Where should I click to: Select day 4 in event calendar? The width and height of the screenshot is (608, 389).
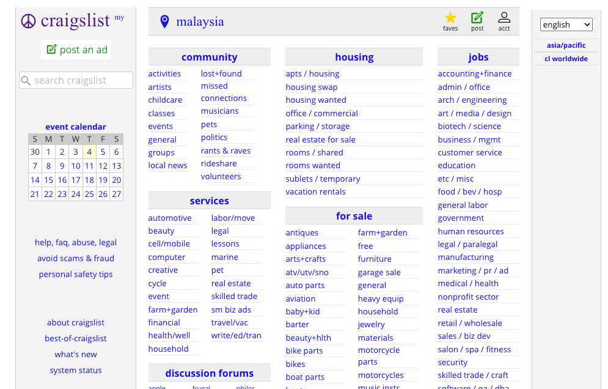point(89,152)
